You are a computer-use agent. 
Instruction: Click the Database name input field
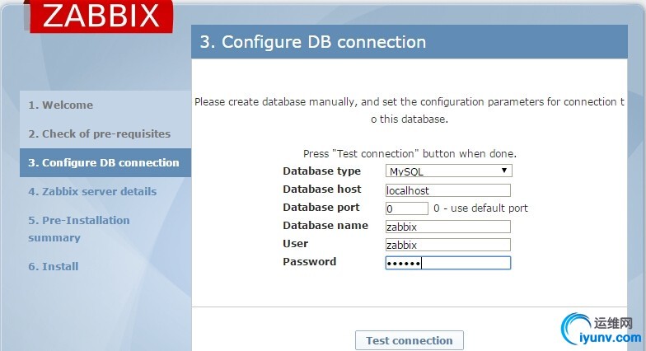pos(448,227)
